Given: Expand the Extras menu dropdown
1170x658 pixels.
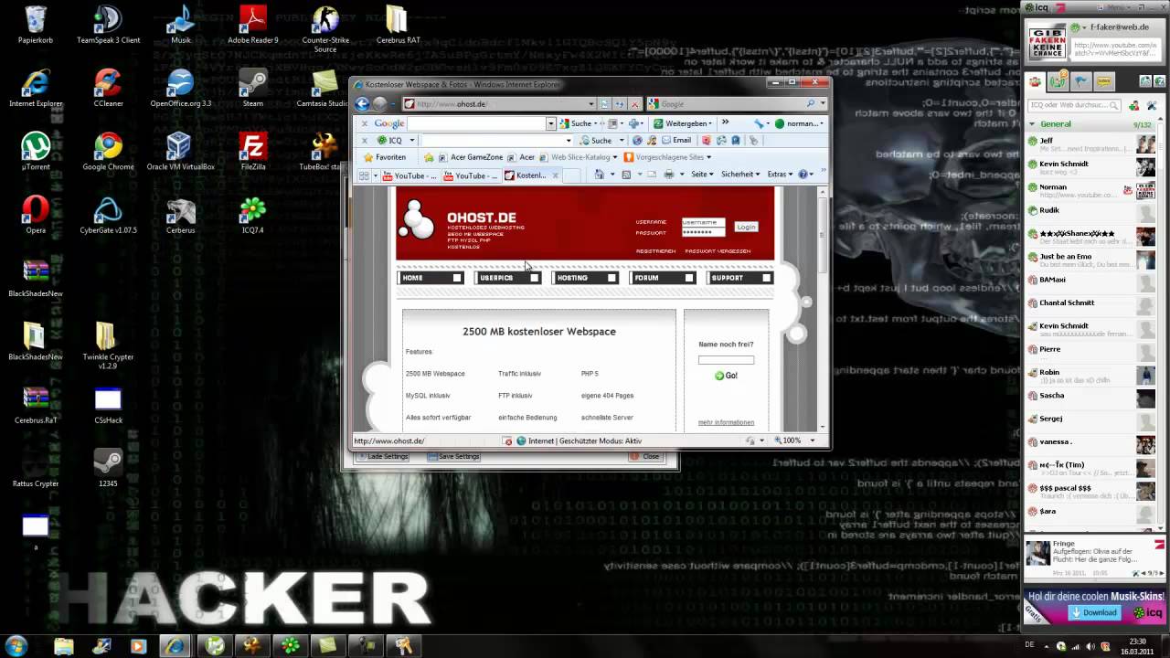Looking at the screenshot, I should 781,175.
